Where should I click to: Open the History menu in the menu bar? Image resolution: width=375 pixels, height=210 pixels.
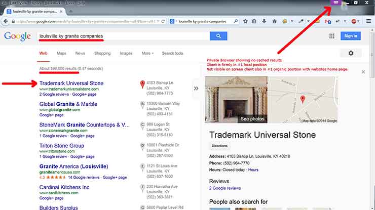35,3
